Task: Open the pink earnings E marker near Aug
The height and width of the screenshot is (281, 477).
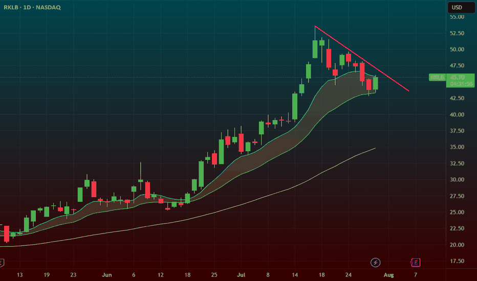Action: 416,263
